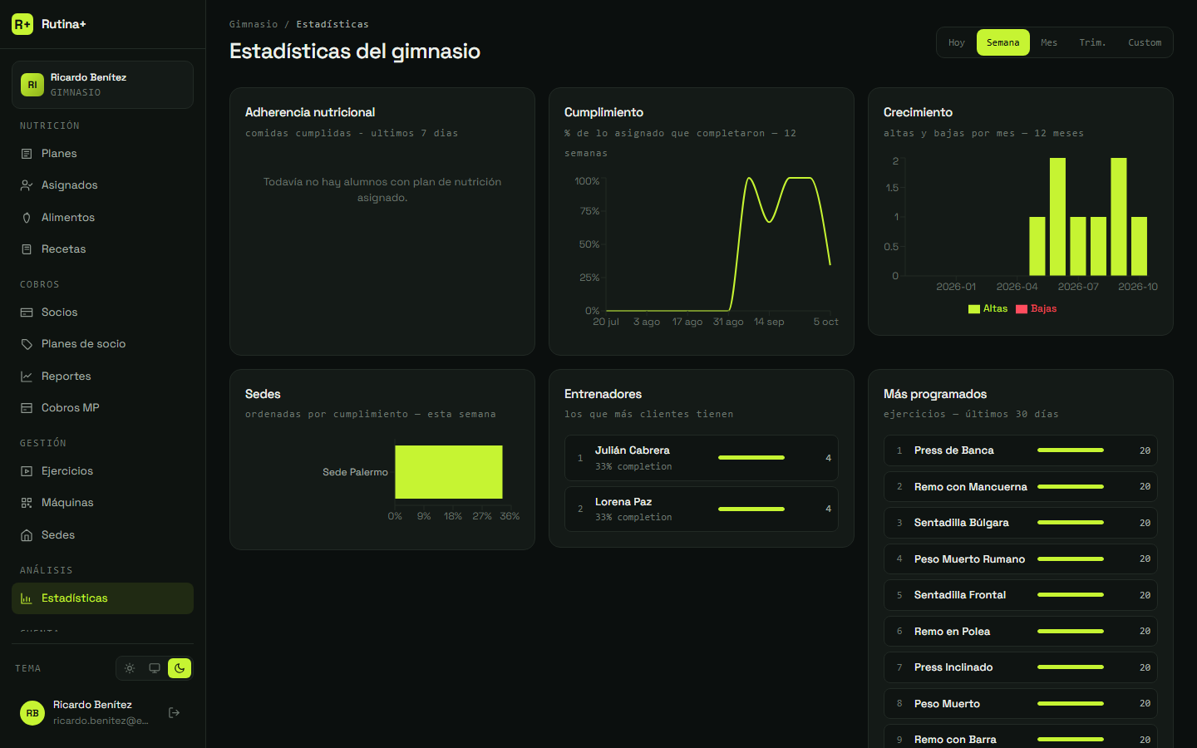Open Recetas via its sidebar icon
The height and width of the screenshot is (748, 1197).
(27, 249)
